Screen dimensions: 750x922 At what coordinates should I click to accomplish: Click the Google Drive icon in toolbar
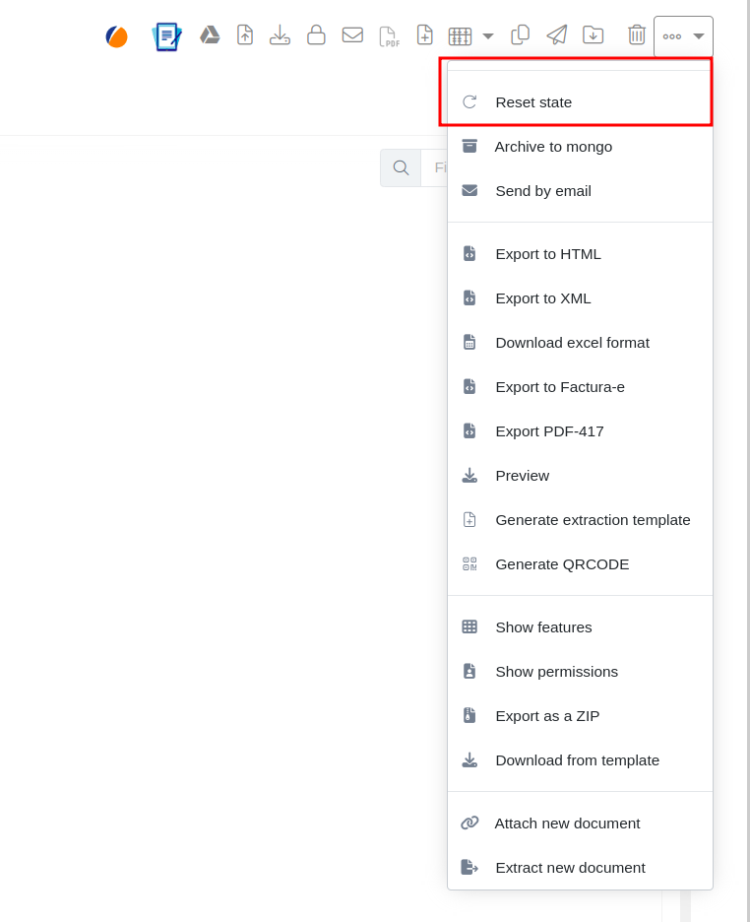point(210,35)
